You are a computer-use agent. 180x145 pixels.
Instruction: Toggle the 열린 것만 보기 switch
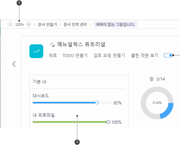point(168,55)
